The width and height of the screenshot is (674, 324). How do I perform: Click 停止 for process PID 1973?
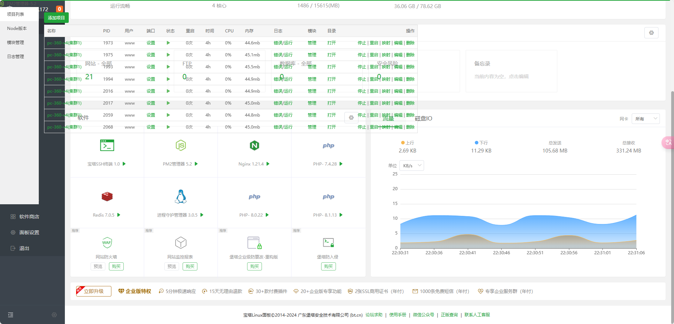click(x=362, y=43)
